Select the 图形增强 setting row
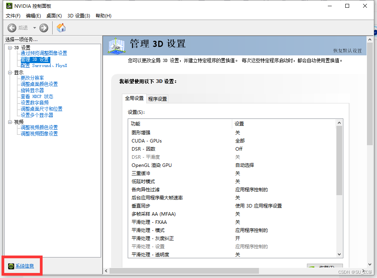 (232, 132)
